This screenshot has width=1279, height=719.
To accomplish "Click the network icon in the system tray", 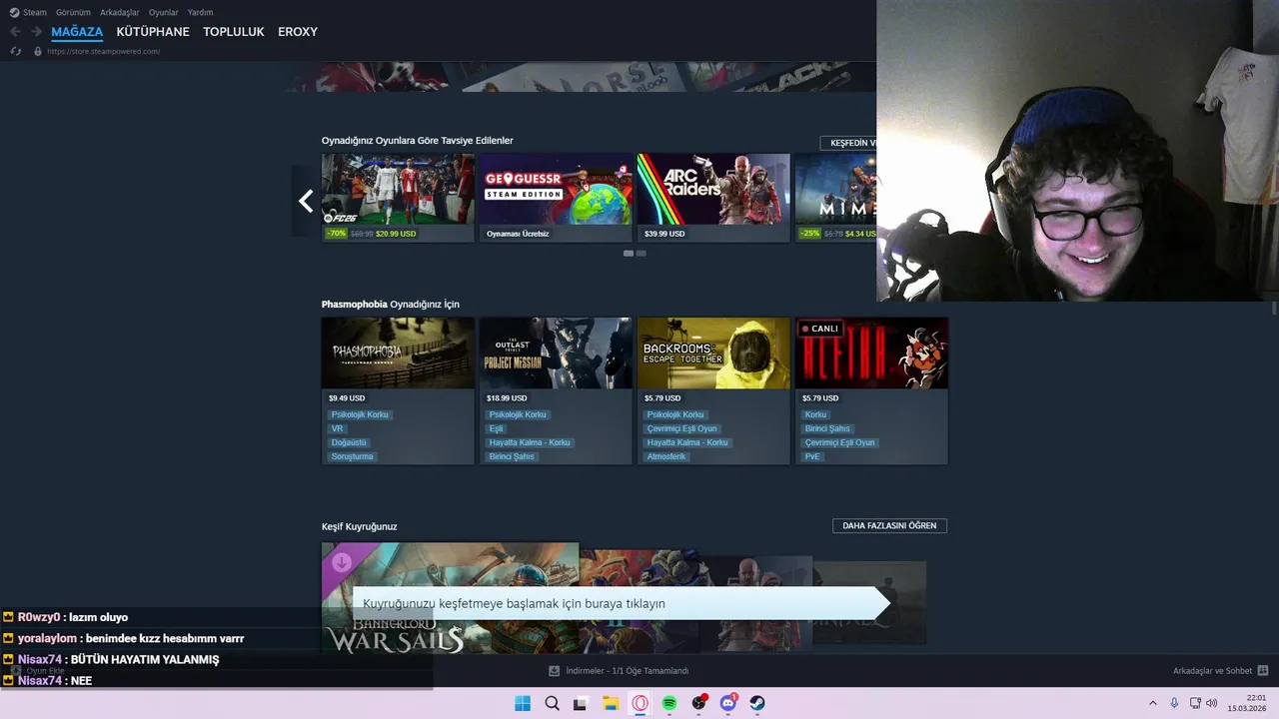I will [x=1195, y=703].
